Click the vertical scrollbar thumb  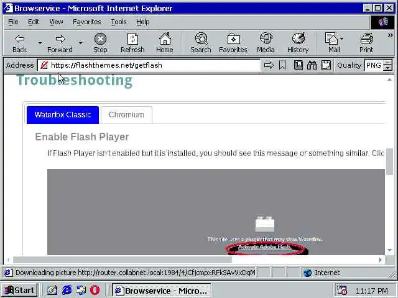(389, 161)
